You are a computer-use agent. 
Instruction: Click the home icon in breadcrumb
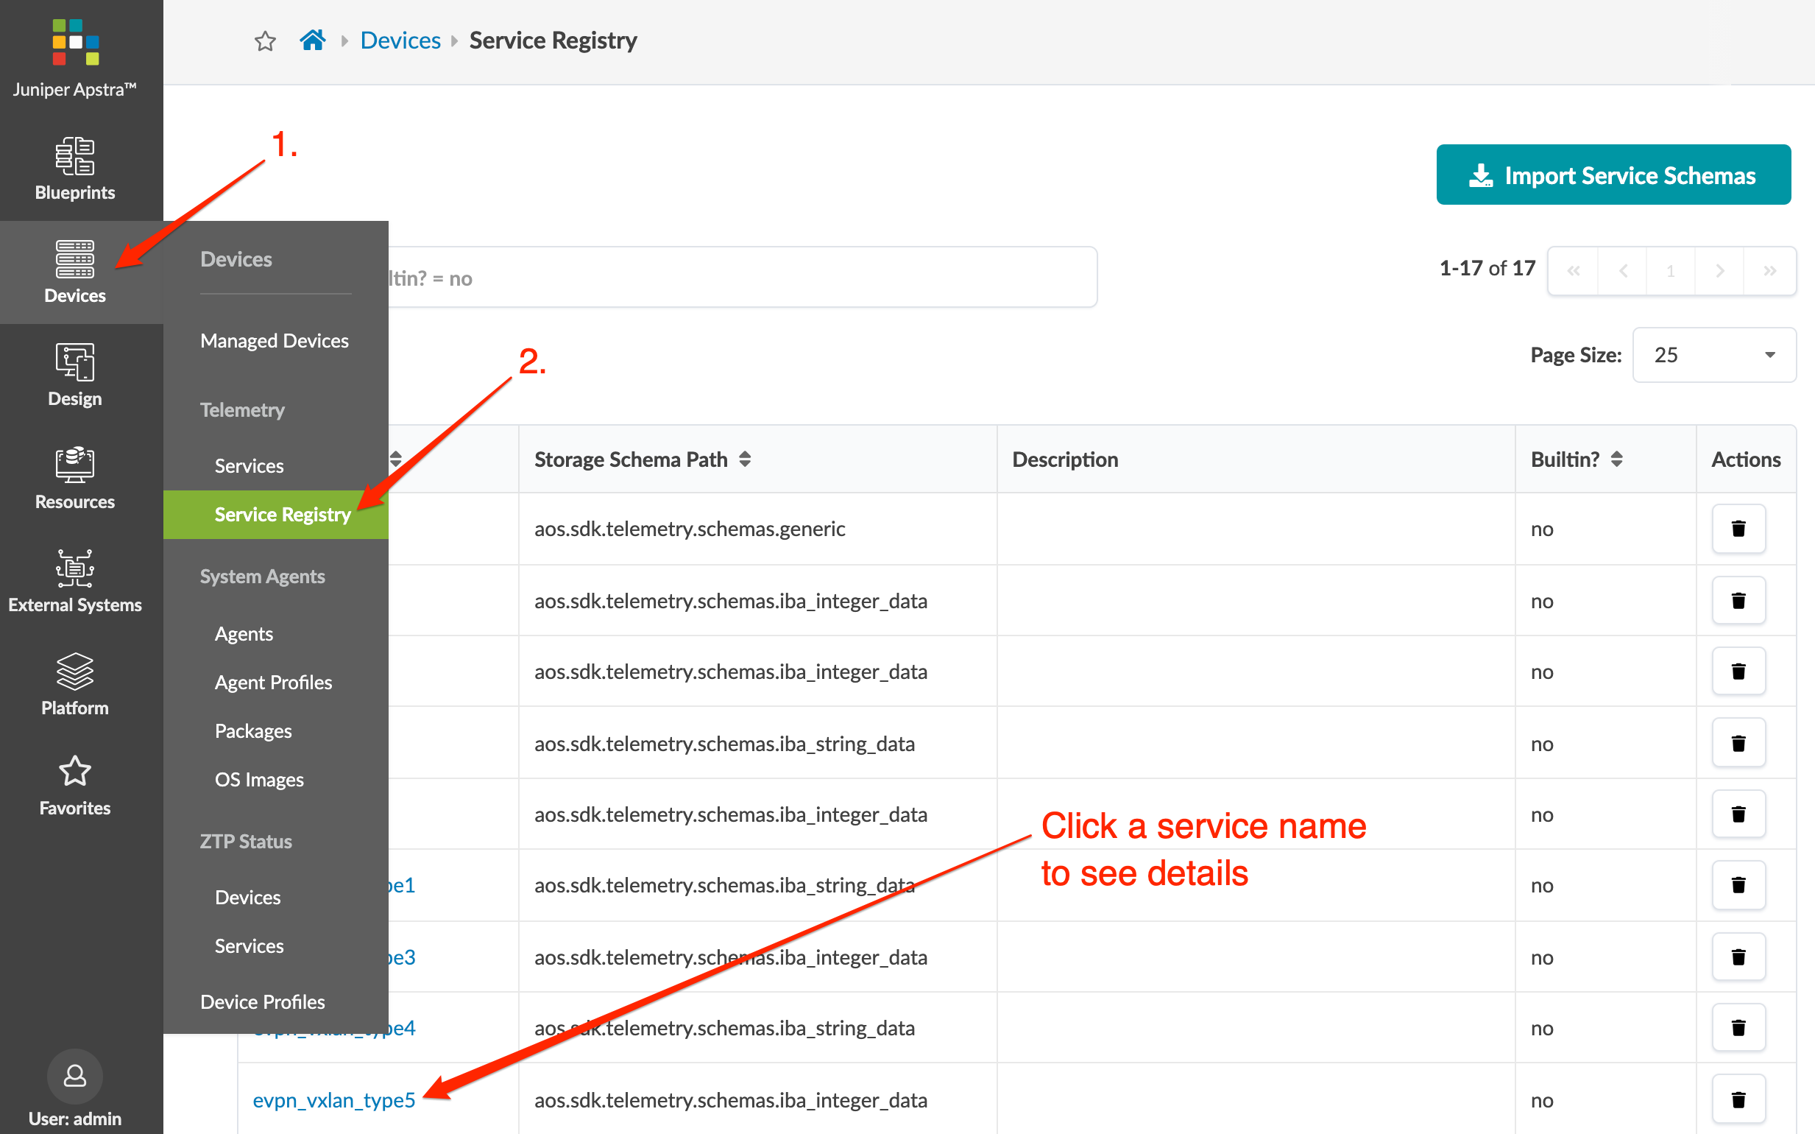coord(312,40)
